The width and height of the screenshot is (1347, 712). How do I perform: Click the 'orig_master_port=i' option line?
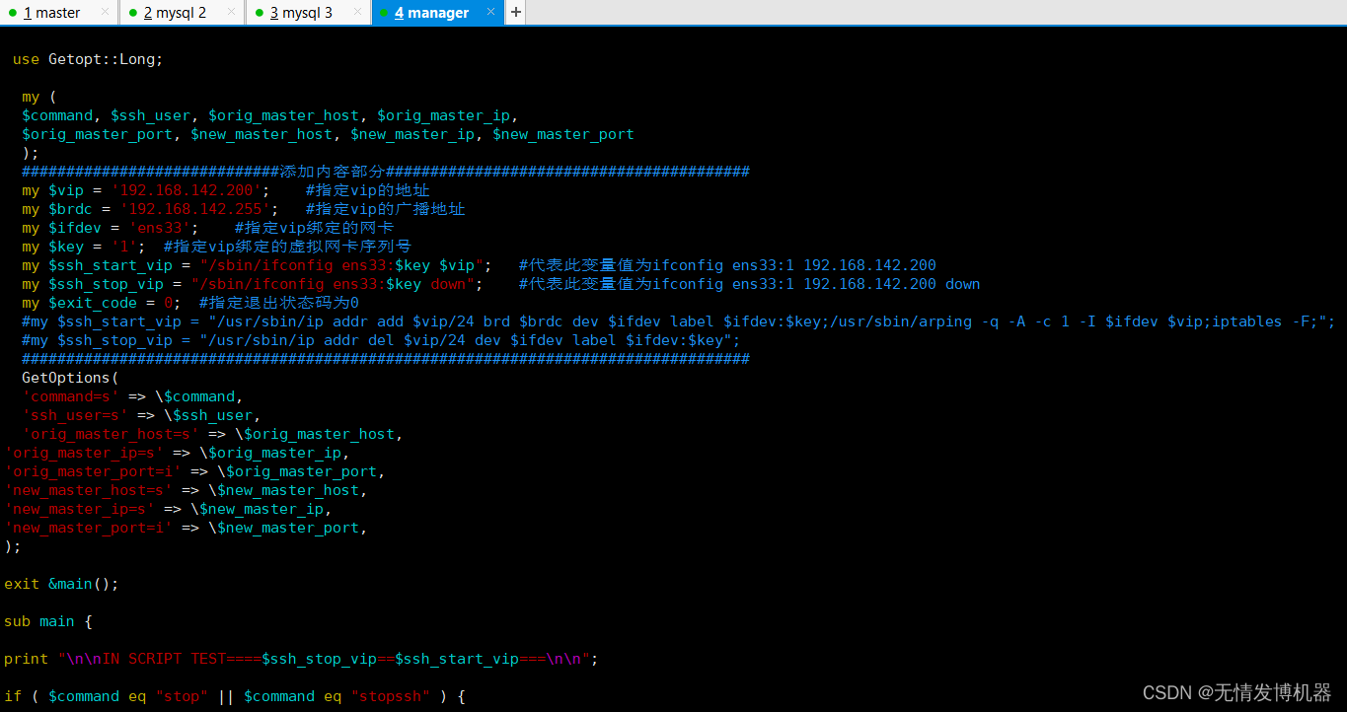coord(194,471)
